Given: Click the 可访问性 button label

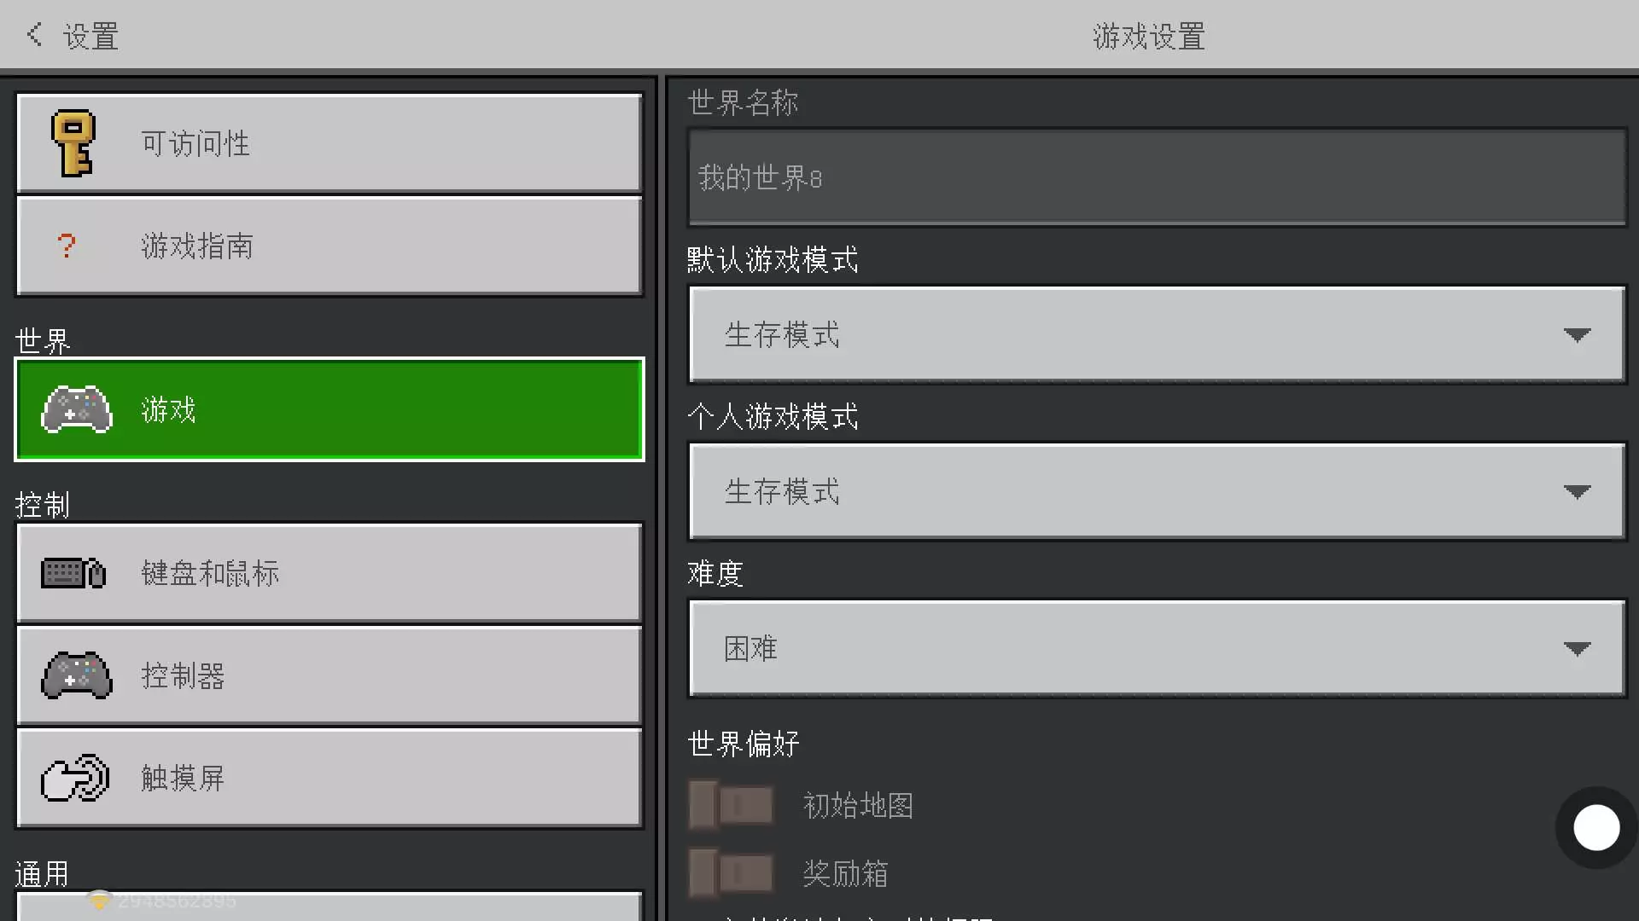Looking at the screenshot, I should [x=195, y=143].
